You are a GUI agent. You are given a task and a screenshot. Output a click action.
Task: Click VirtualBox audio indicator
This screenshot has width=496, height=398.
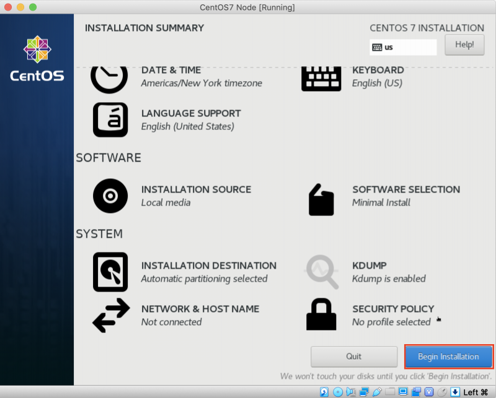point(351,392)
